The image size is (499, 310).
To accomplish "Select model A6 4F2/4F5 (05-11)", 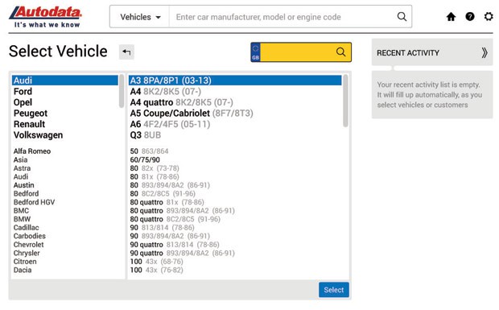I will tap(170, 124).
